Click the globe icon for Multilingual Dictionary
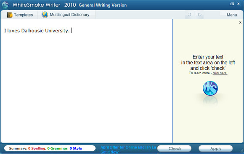Screen dimensions: 244x154 (45, 14)
